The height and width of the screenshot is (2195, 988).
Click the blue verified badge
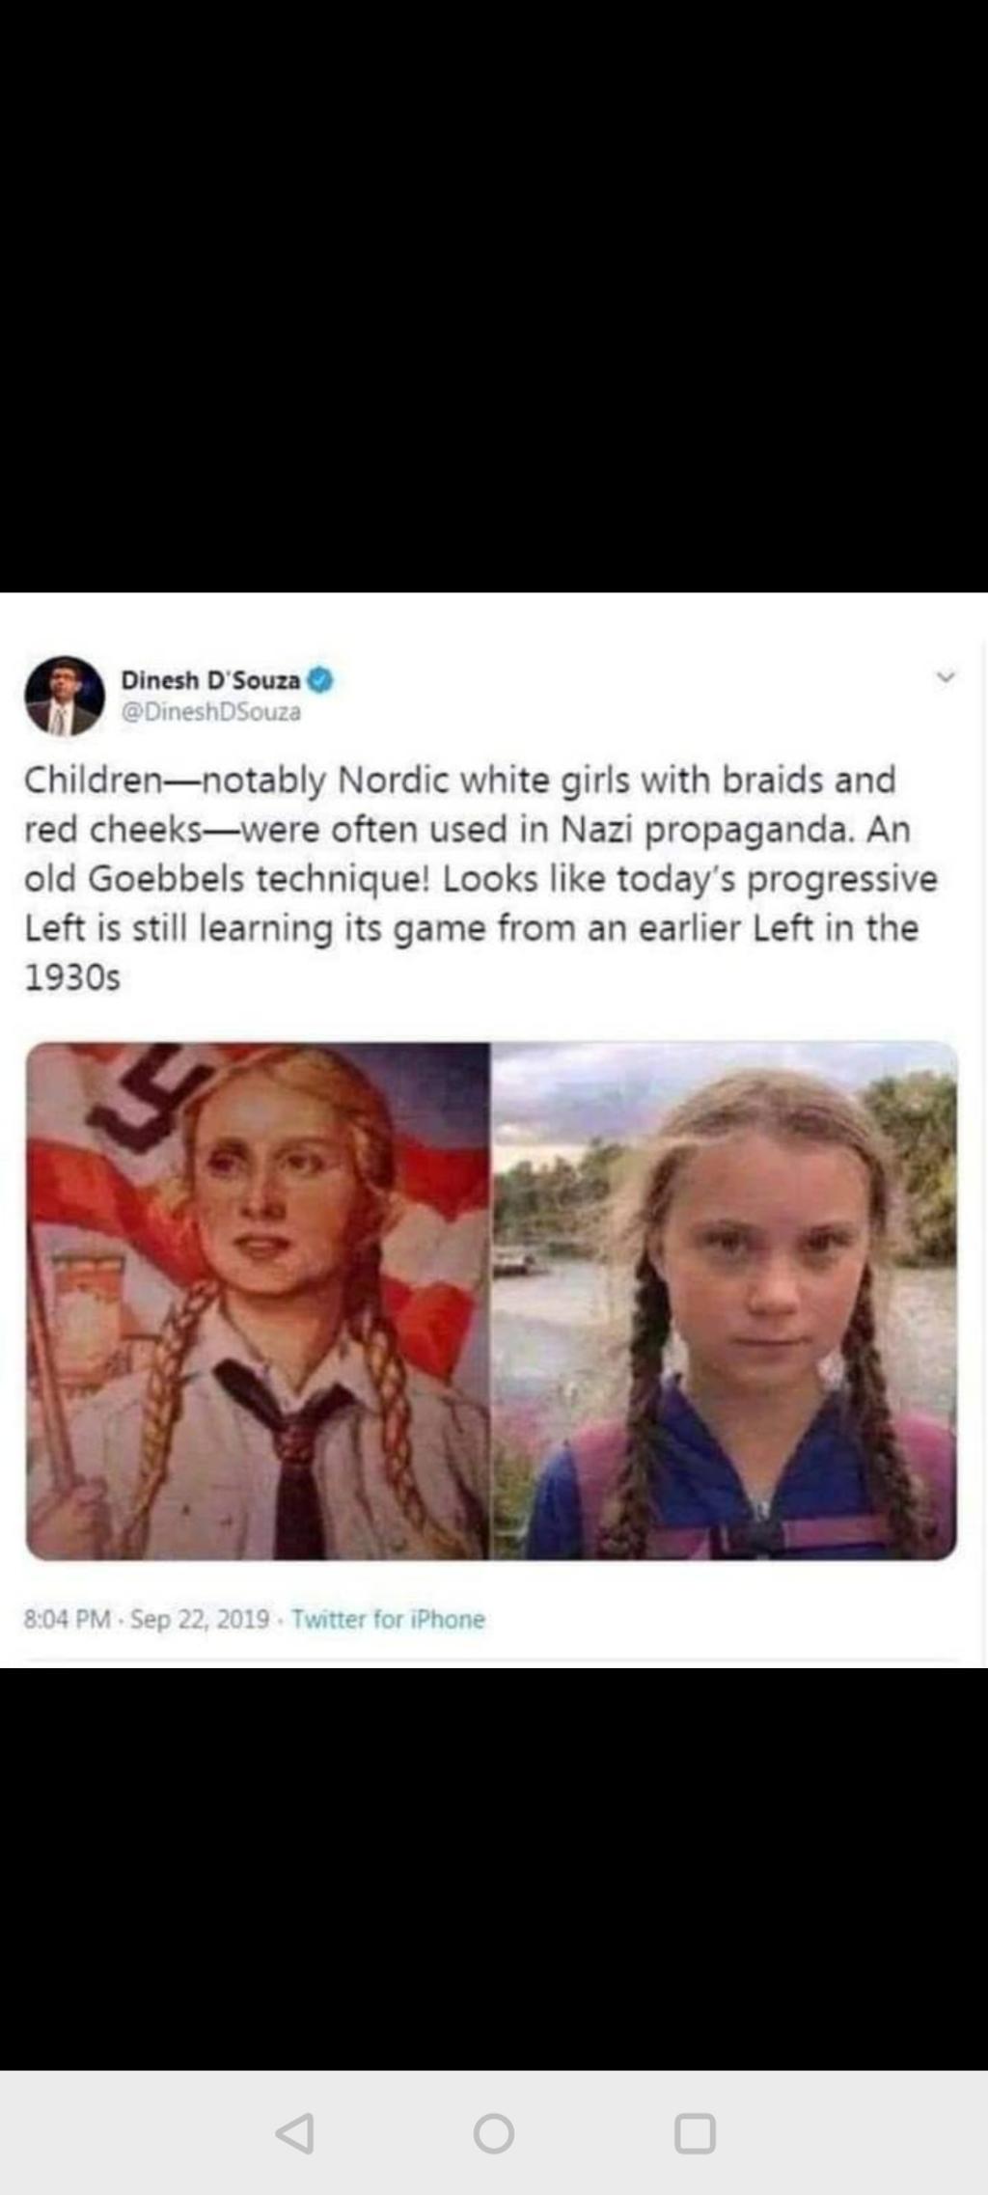(320, 680)
